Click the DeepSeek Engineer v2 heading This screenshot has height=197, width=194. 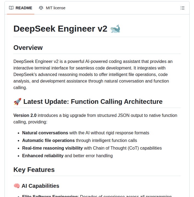[x=67, y=29]
